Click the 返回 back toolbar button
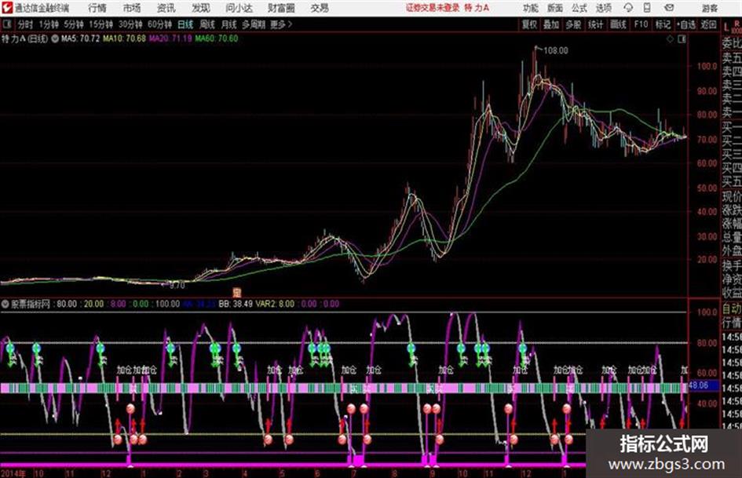Viewport: 742px width, 478px height. tap(708, 24)
